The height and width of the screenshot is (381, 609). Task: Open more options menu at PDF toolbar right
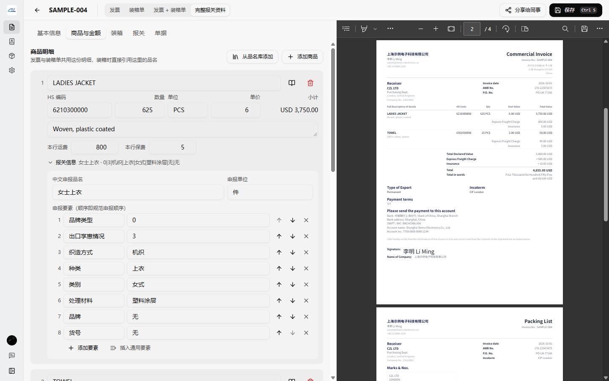click(600, 29)
